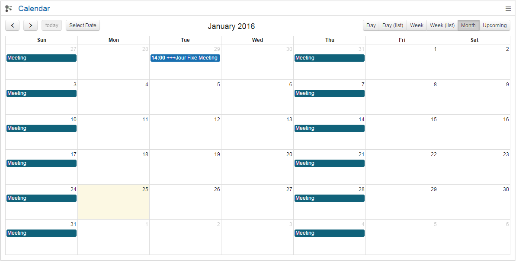The height and width of the screenshot is (261, 516).
Task: Go to previous month arrow
Action: point(12,25)
